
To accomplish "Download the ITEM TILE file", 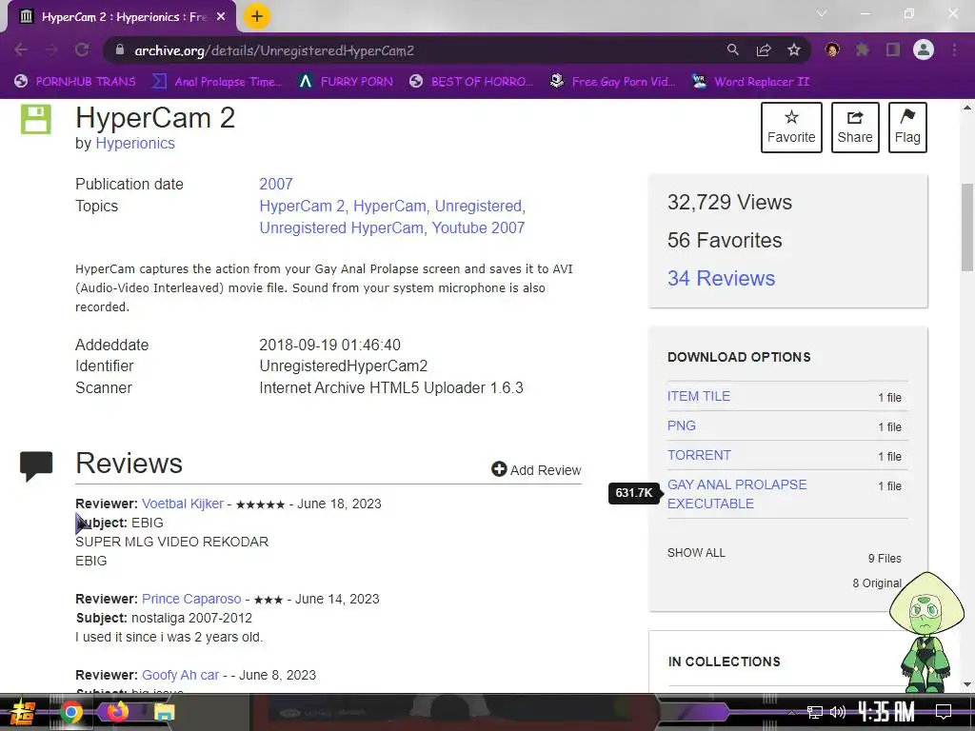I will click(x=698, y=396).
